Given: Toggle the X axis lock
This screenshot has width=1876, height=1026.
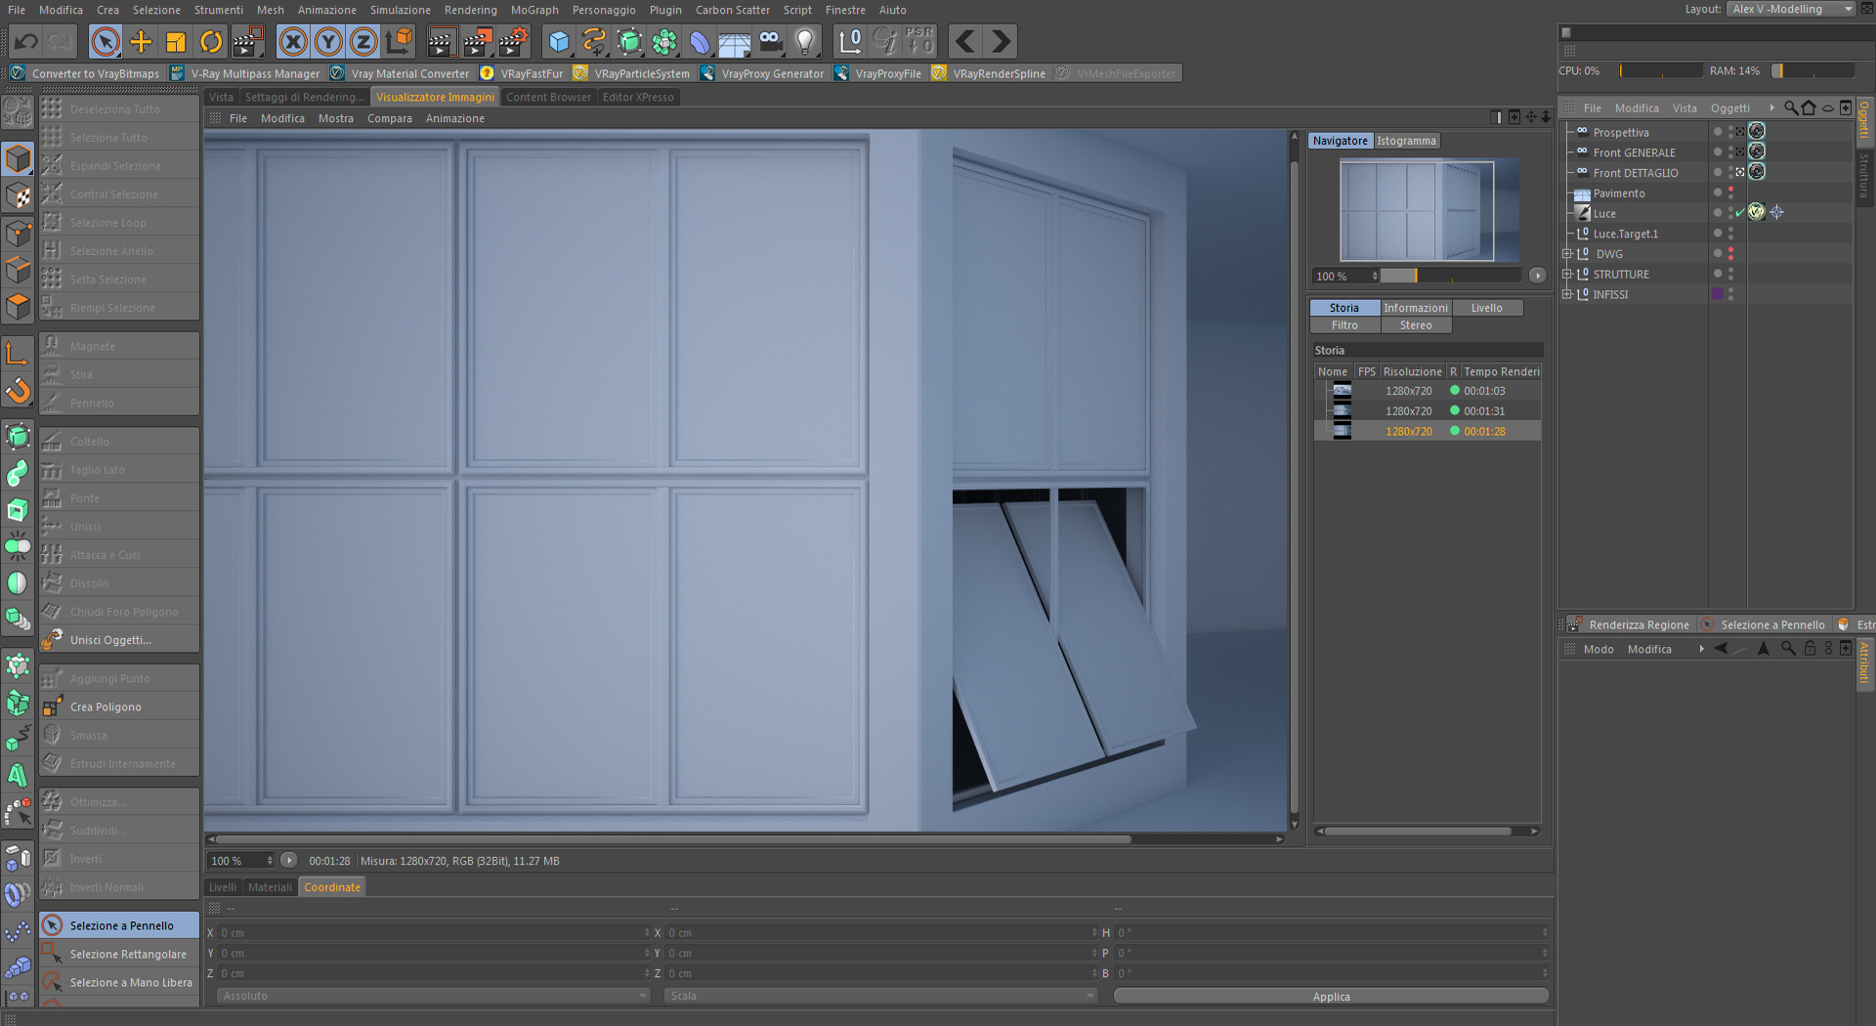Looking at the screenshot, I should pyautogui.click(x=293, y=42).
